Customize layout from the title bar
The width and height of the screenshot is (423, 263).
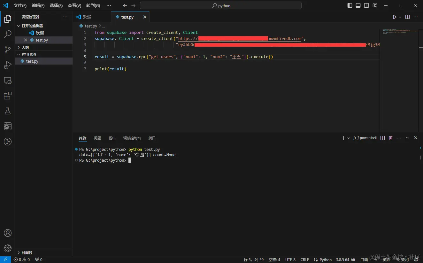click(x=375, y=5)
